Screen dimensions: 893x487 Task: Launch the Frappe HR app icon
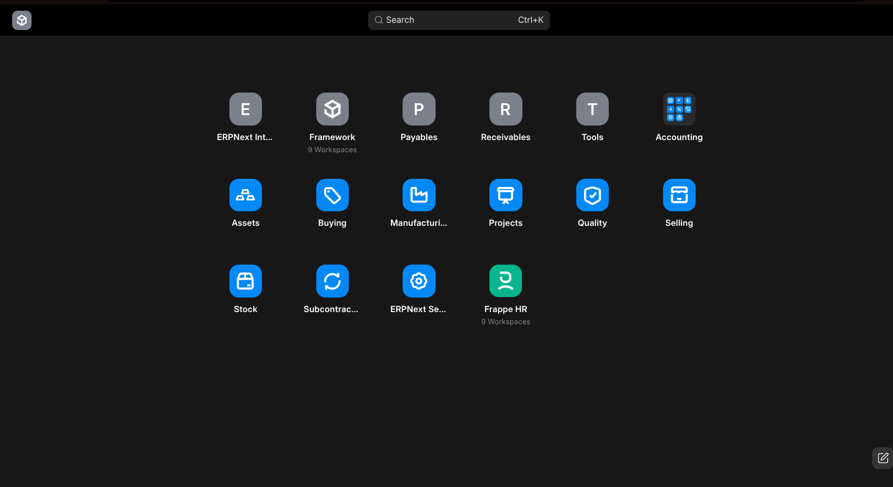coord(505,281)
